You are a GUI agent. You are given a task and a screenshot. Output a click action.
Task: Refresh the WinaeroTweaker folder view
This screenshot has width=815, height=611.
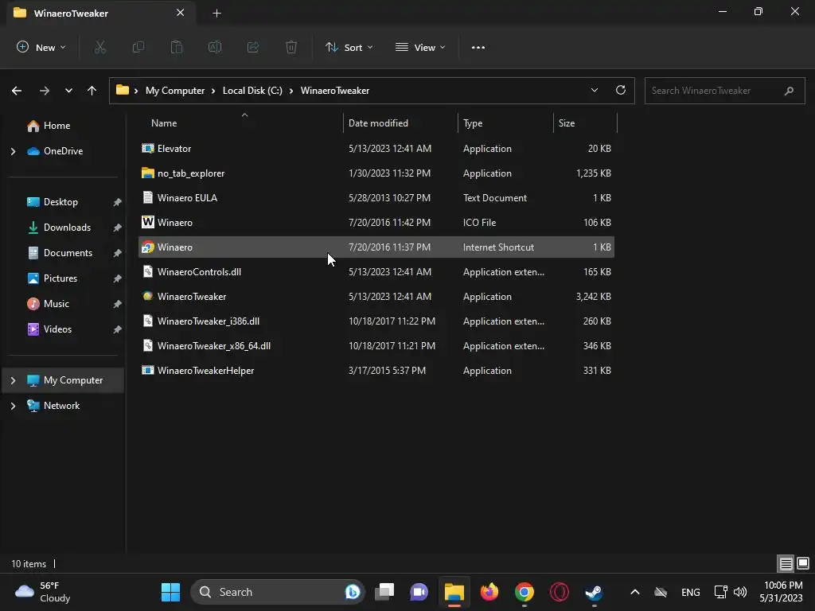coord(621,90)
